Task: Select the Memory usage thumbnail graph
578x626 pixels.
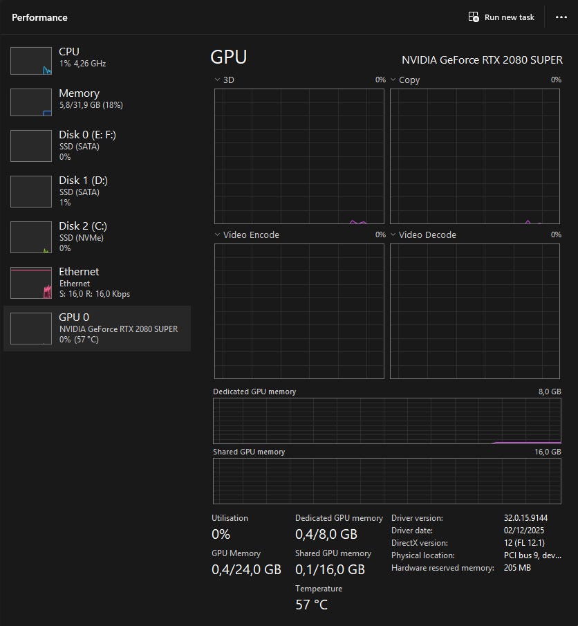Action: coord(31,102)
